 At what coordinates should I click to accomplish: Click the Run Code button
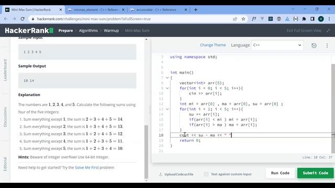click(280, 173)
